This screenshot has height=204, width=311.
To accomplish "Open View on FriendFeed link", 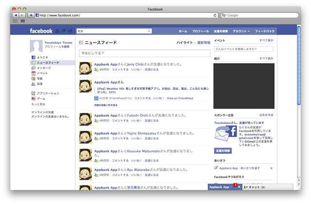I will [x=180, y=98].
